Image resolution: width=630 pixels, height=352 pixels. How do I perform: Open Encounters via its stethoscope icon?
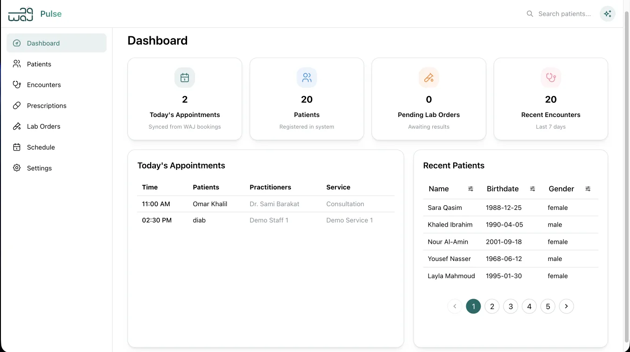click(x=16, y=85)
